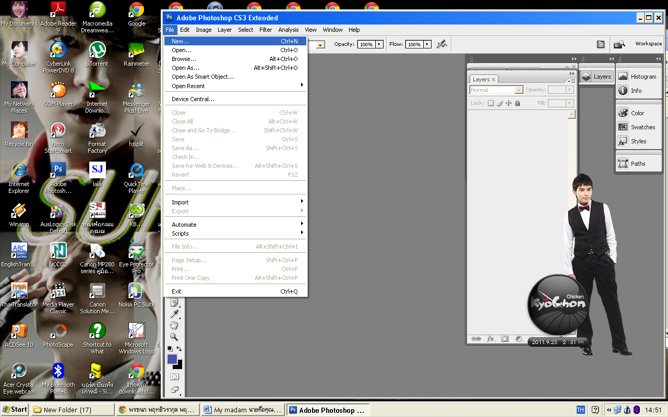This screenshot has height=417, width=668.
Task: Click the Flow 100% input field
Action: tap(414, 44)
